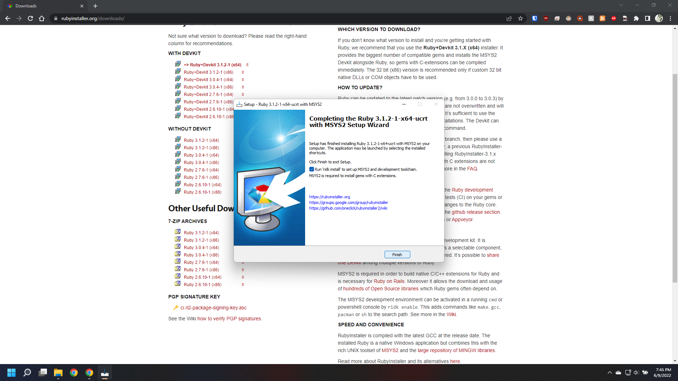Open volume control in system tray

pyautogui.click(x=636, y=373)
